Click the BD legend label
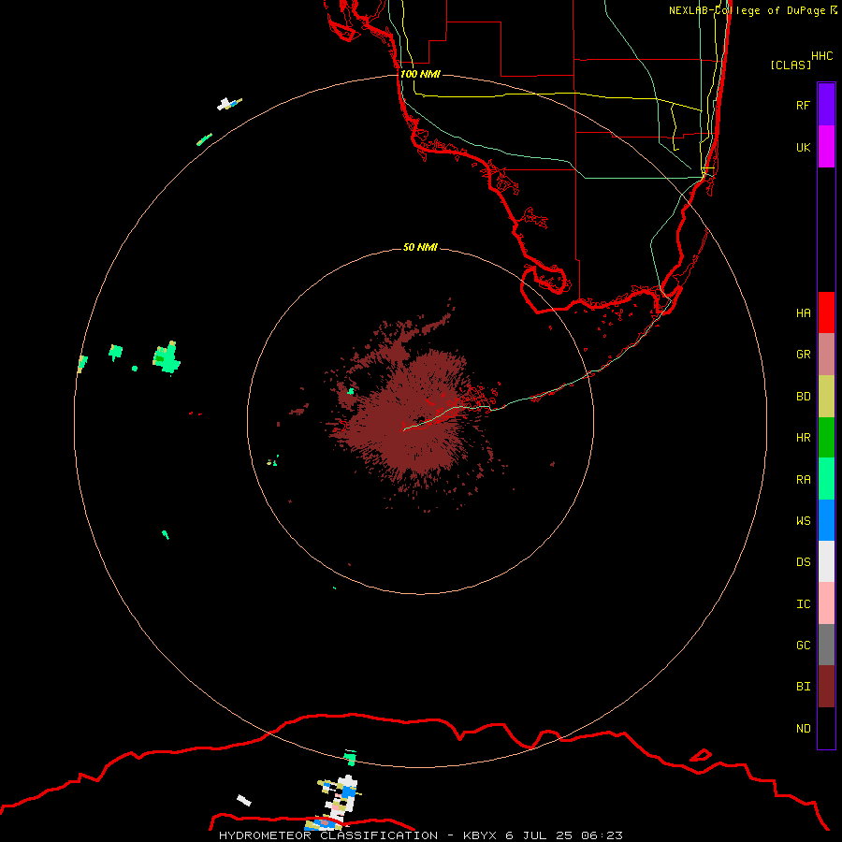 [x=803, y=397]
